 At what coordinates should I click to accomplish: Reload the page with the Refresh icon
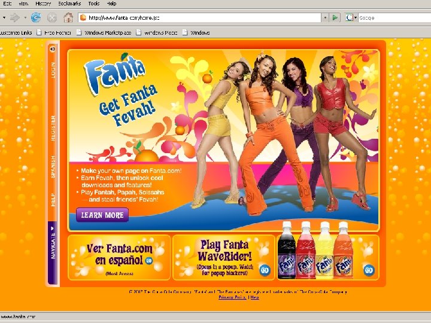[x=36, y=18]
